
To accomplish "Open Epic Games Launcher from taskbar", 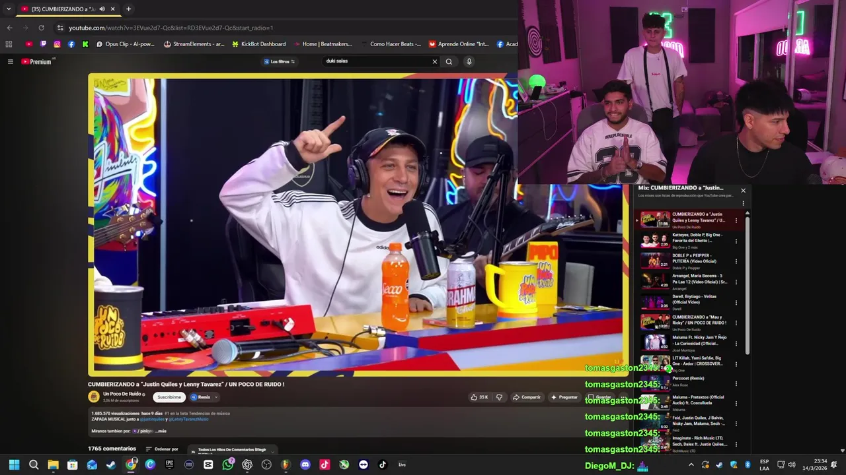I will coord(169,464).
